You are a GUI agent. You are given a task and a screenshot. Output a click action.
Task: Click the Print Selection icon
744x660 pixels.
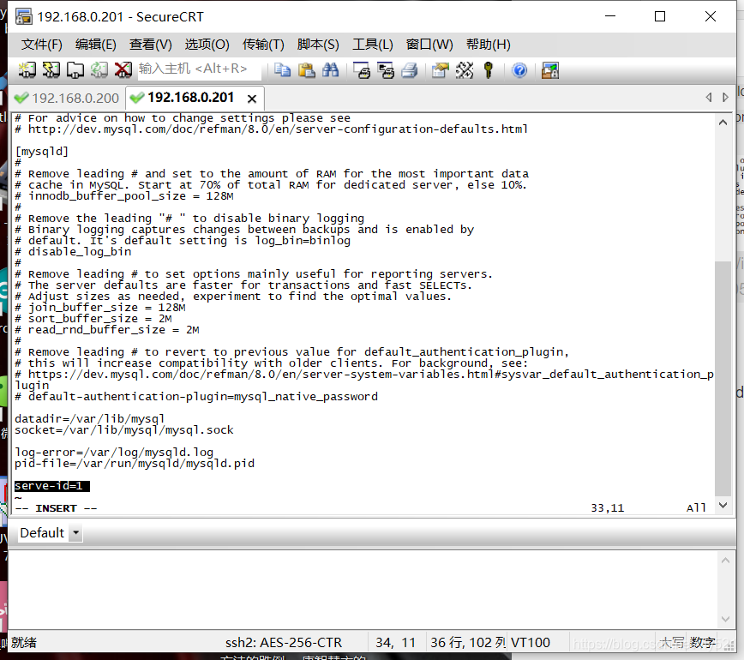point(386,70)
